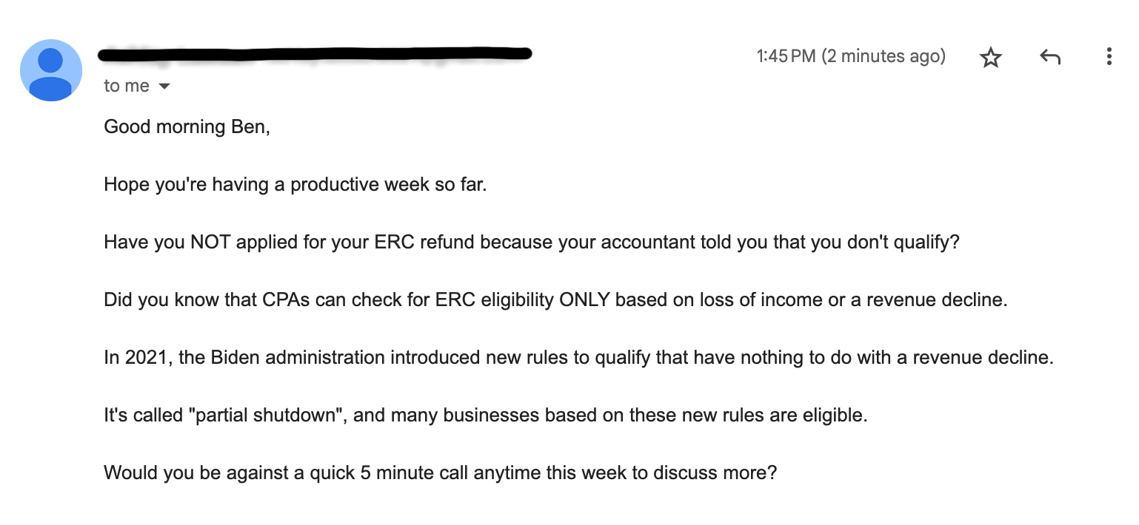Viewport: 1139px width, 525px height.
Task: Reply to the sender using arrow icon
Action: (1050, 57)
